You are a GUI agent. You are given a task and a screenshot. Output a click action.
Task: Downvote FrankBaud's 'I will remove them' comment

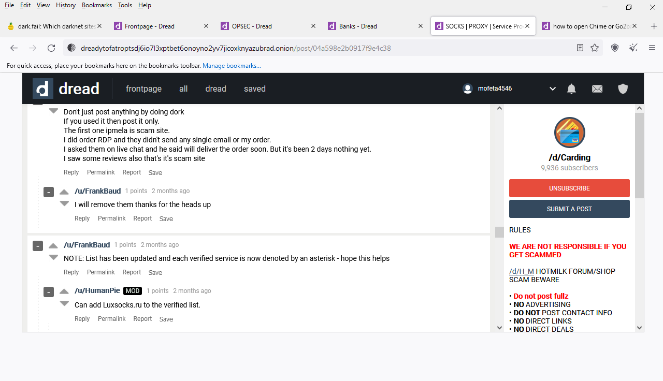click(64, 203)
